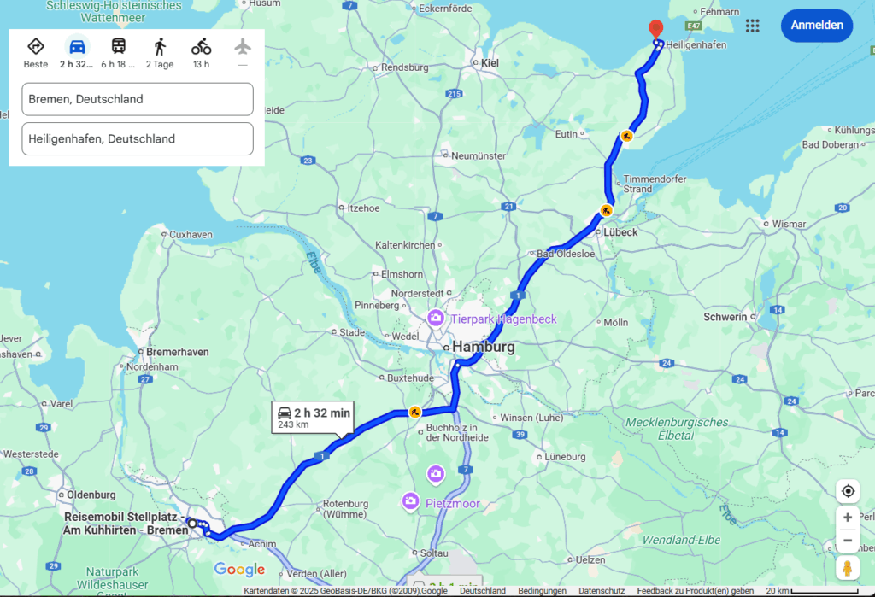
Task: Open Street View pegman icon
Action: click(848, 568)
